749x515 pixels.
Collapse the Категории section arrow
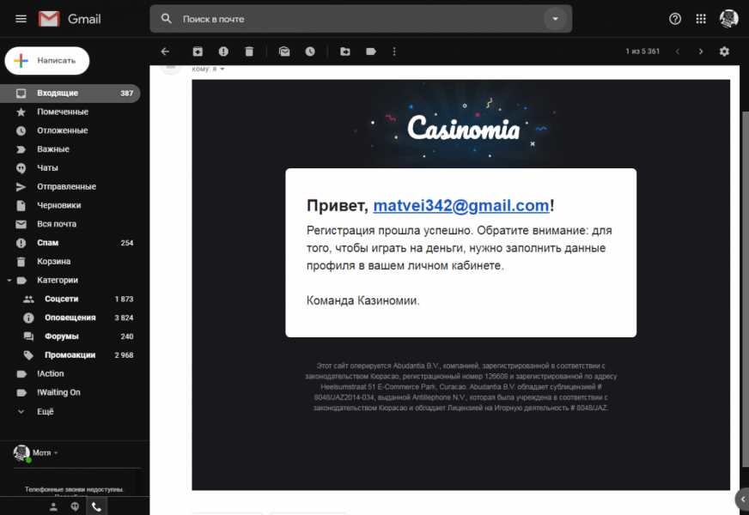pyautogui.click(x=9, y=280)
